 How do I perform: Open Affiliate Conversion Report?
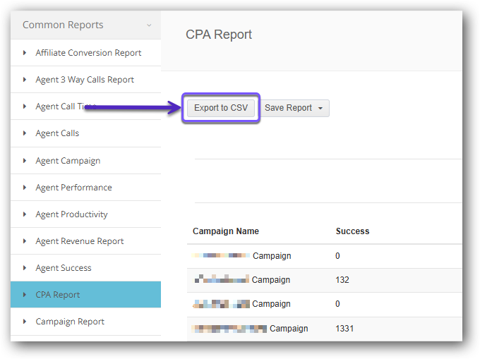point(88,53)
